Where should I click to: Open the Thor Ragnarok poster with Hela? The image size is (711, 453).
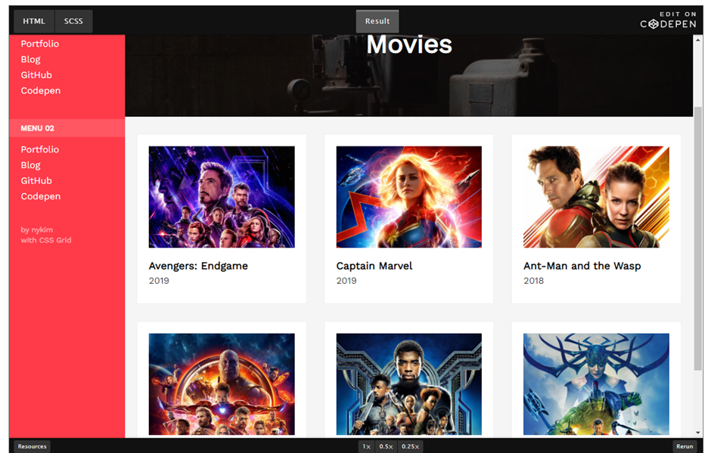(596, 384)
